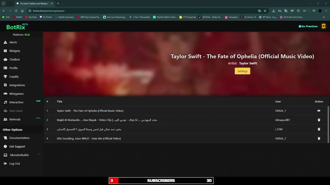Screen dimensions: 330x185
Task: Open the YouTube bookmark
Action: point(31,17)
